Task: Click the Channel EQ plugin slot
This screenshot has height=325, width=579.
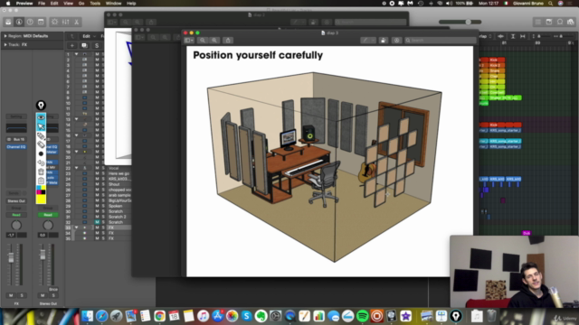Action: click(16, 146)
